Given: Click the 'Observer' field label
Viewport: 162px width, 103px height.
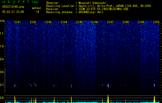Looking at the screenshot, I should pos(52,3).
